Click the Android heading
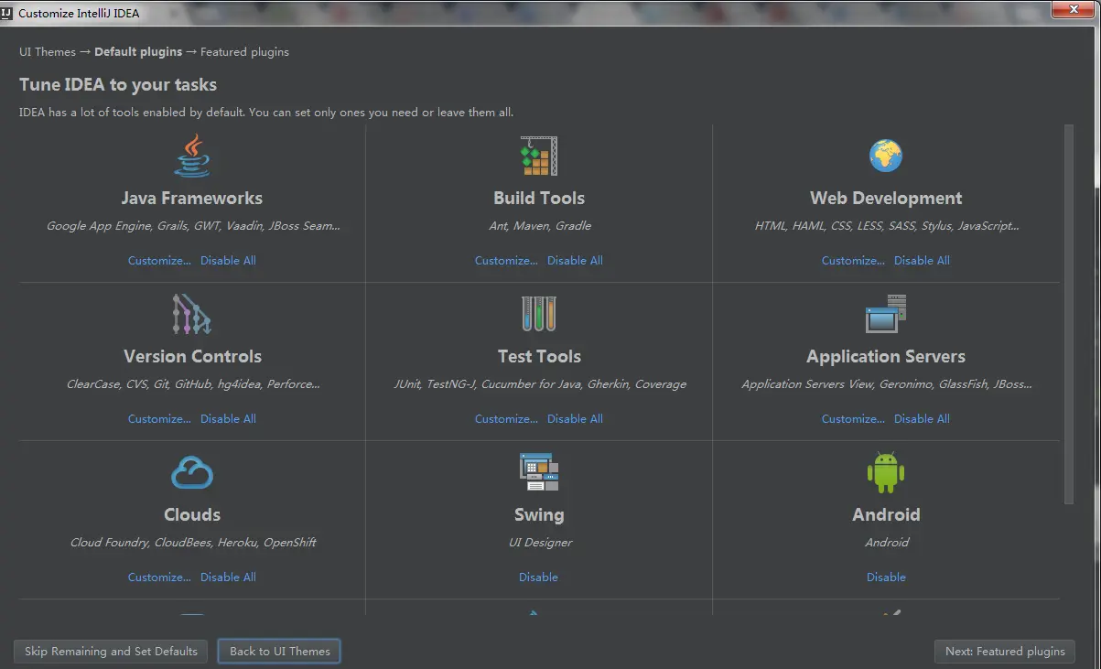Image resolution: width=1101 pixels, height=669 pixels. [886, 515]
